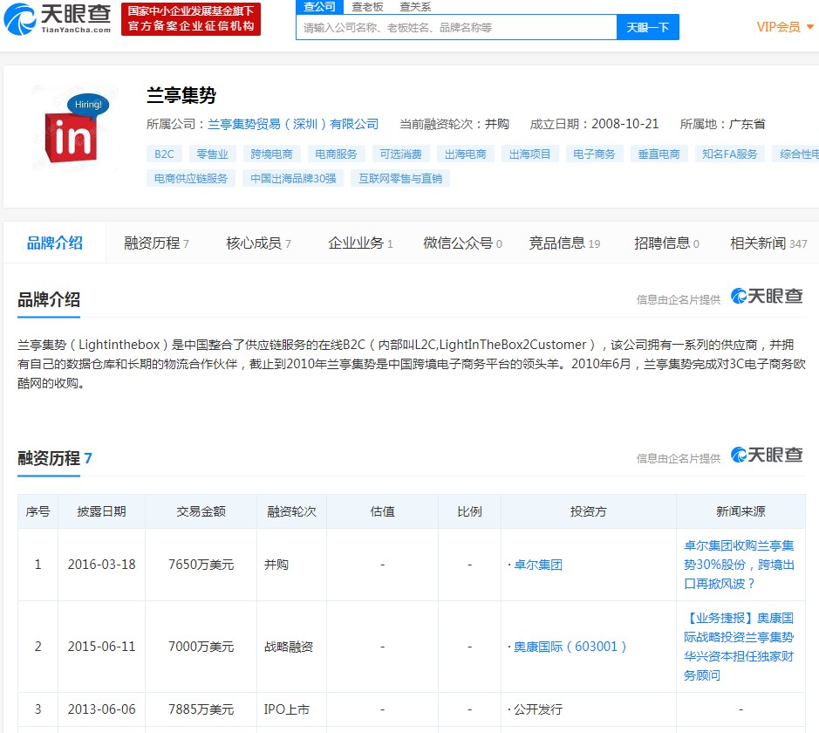The image size is (819, 733).
Task: Click the 垂直电商 tag
Action: point(659,154)
